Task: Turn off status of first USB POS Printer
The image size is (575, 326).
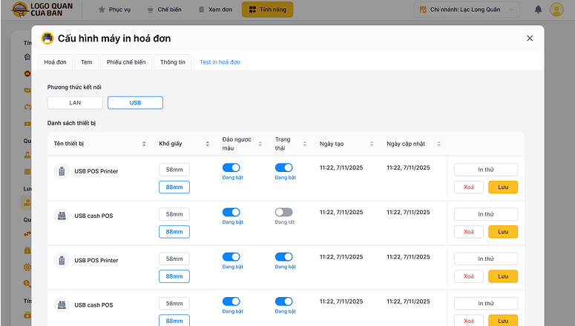Action: 283,168
